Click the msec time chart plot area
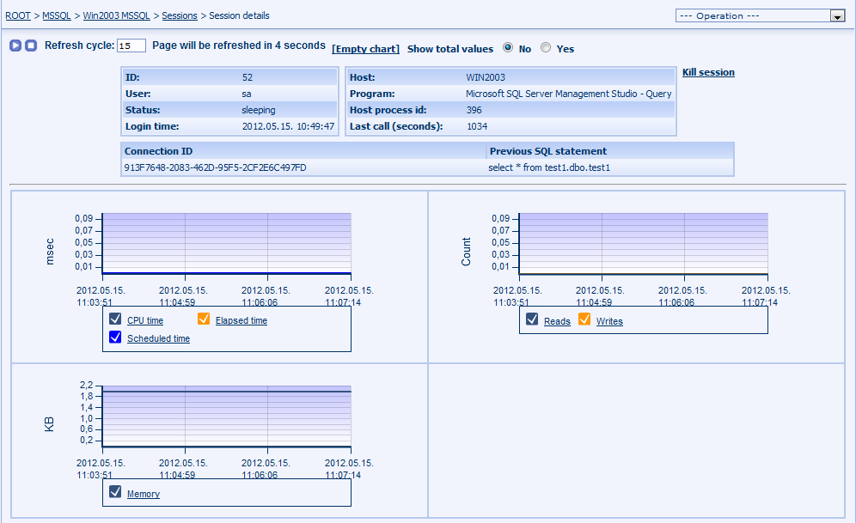This screenshot has width=856, height=523. 227,243
